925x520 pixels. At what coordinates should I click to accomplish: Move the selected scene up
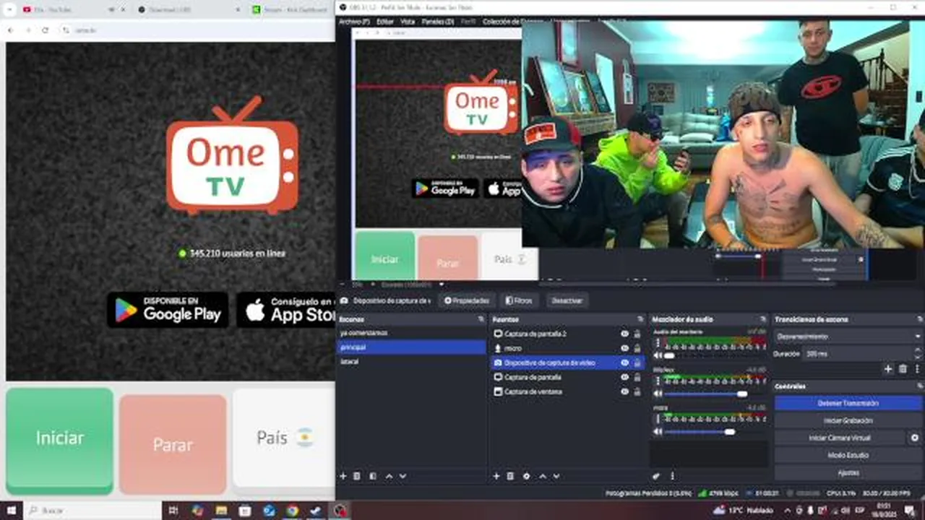point(389,476)
